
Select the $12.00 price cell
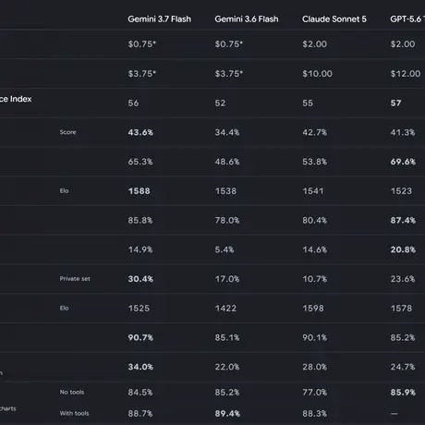coord(406,74)
